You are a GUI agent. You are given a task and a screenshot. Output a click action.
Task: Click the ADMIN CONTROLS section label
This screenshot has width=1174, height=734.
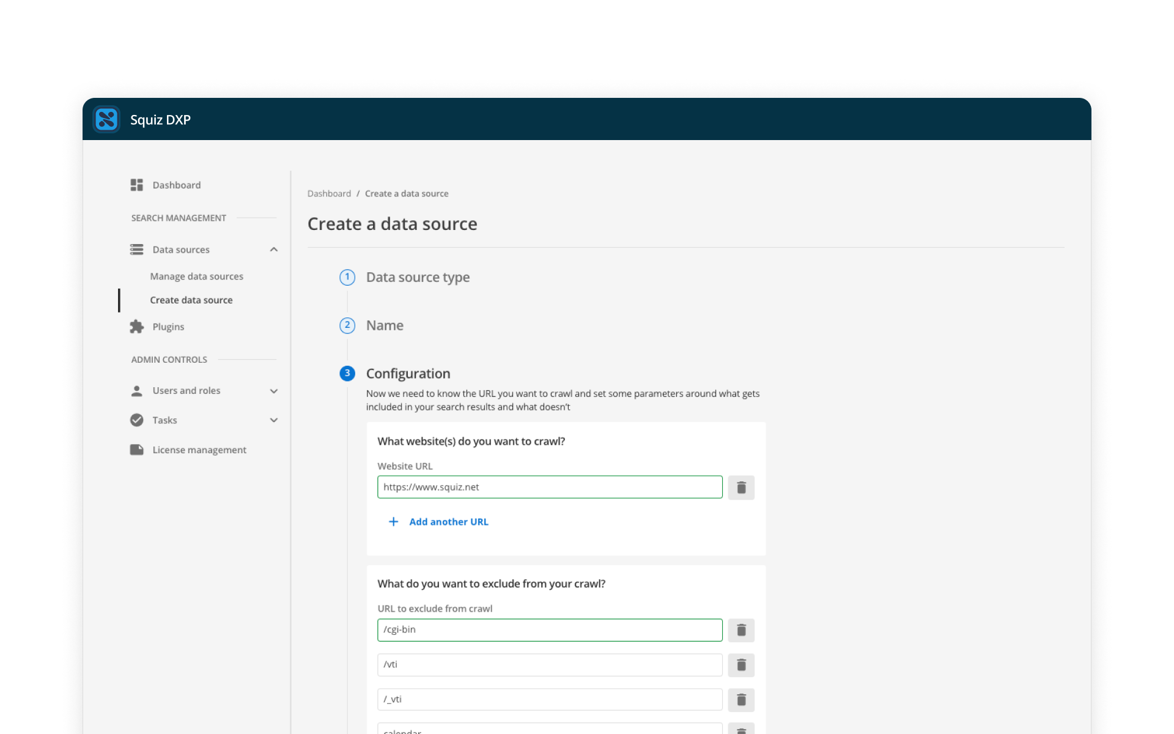[x=169, y=360]
